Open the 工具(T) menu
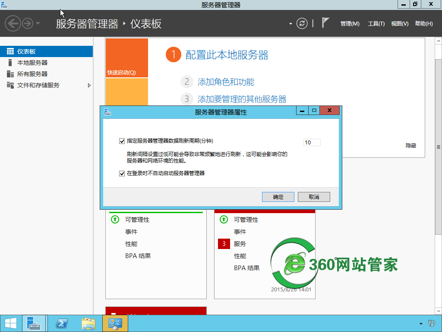The height and width of the screenshot is (332, 442). click(x=376, y=24)
